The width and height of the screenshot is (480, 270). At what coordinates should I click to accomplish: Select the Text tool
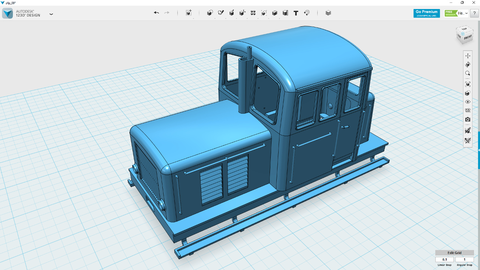(x=296, y=13)
